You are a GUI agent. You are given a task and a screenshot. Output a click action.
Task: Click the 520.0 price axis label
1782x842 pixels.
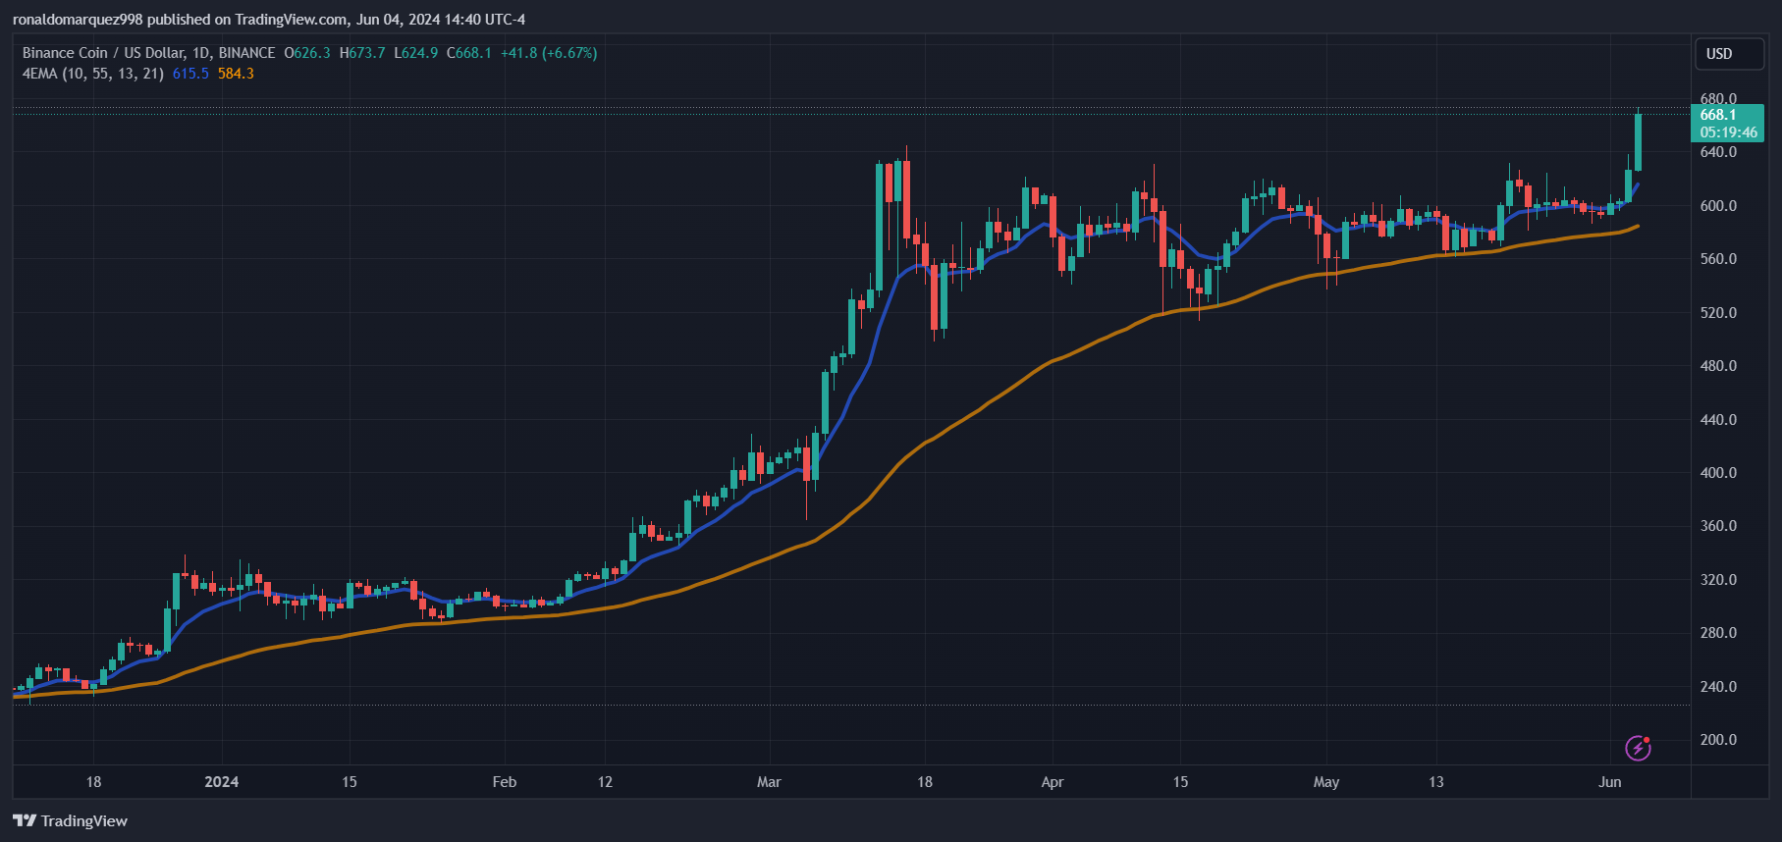click(1718, 313)
